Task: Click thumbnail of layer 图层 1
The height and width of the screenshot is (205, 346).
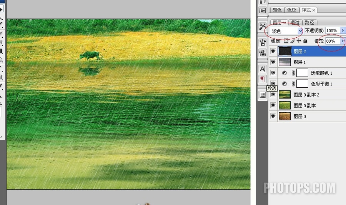Action: [x=284, y=62]
